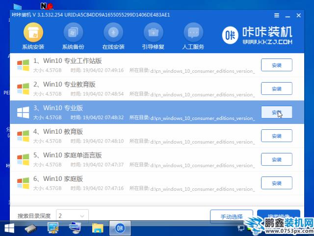Install Win10 教育版

[x=276, y=136]
